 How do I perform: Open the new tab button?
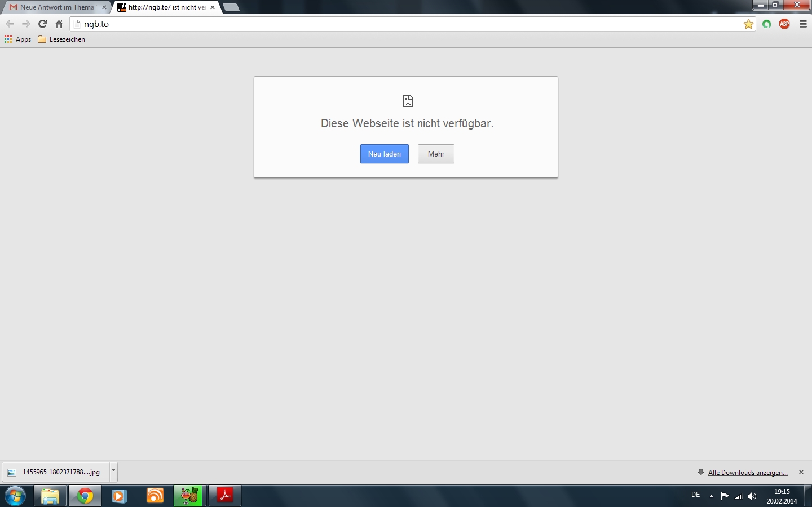231,7
